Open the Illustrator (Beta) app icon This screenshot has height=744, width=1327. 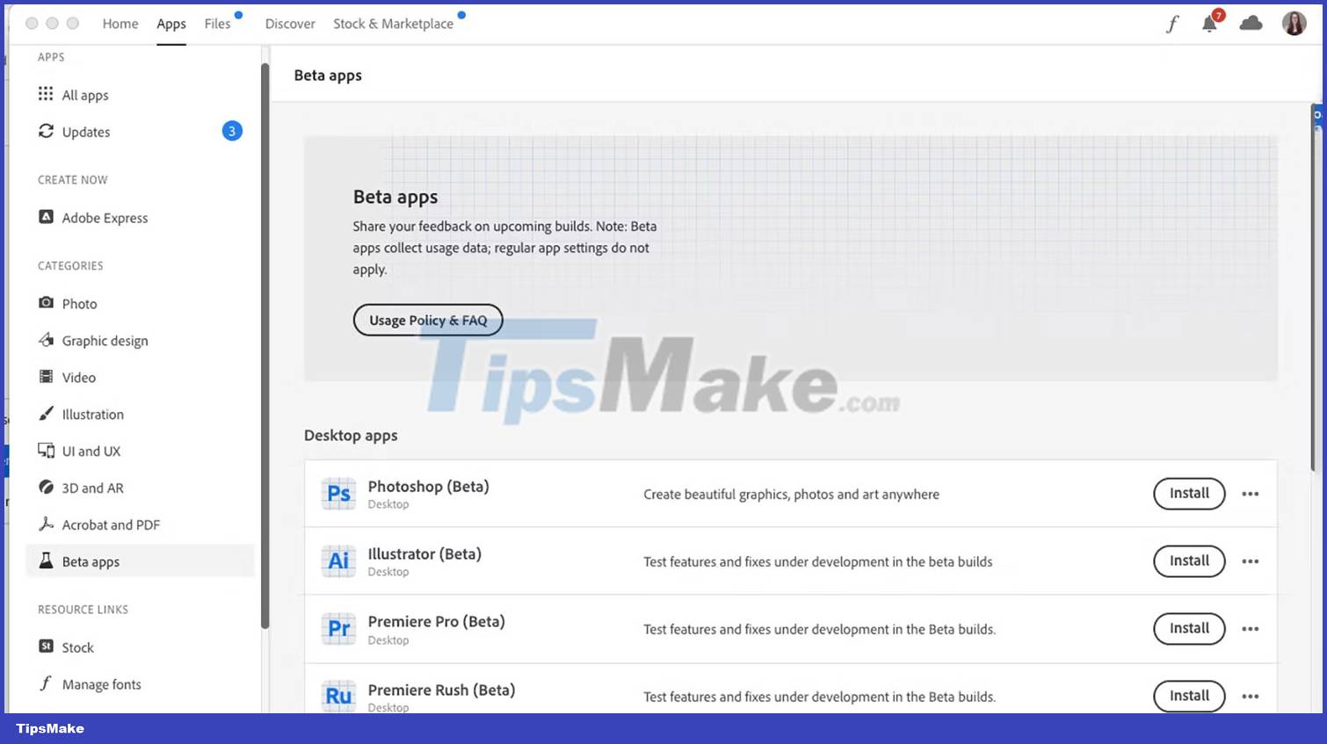pos(338,560)
